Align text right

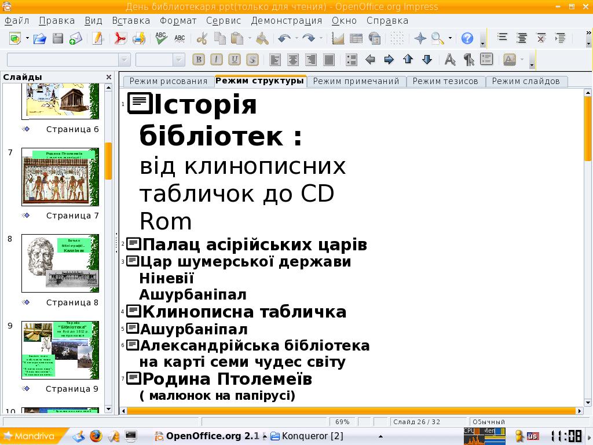tap(311, 60)
